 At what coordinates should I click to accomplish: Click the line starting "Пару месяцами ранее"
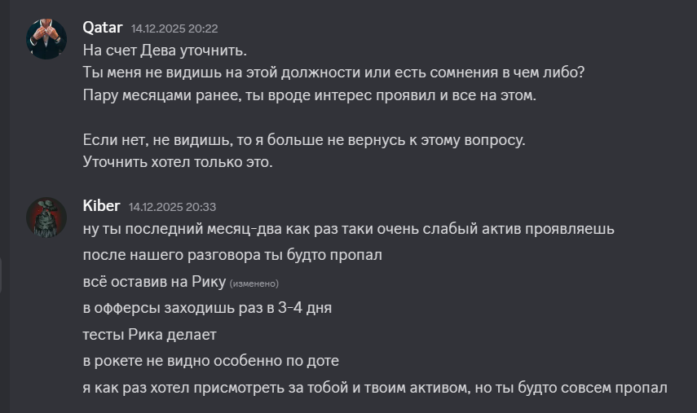(310, 94)
